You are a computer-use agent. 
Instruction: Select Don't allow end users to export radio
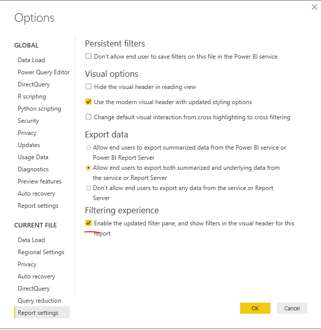click(x=88, y=188)
